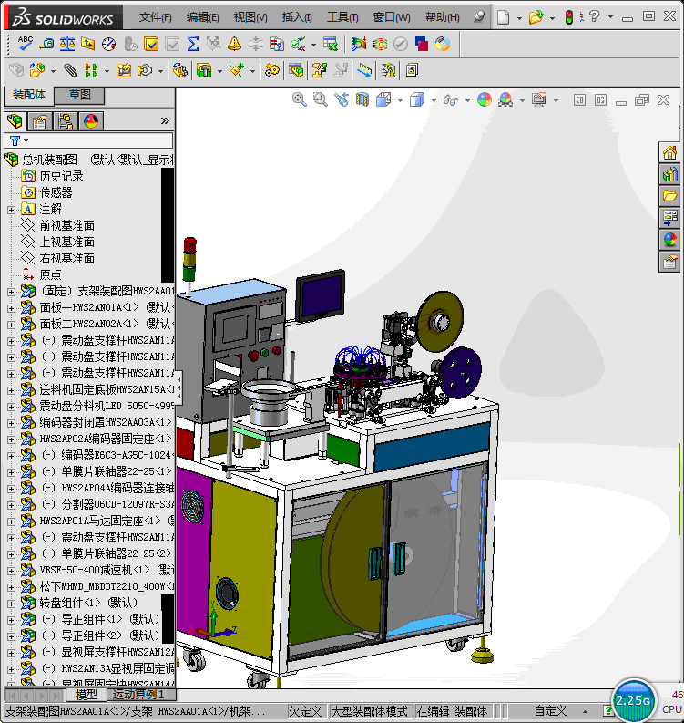Open the 编辑(E) menu

pyautogui.click(x=203, y=17)
